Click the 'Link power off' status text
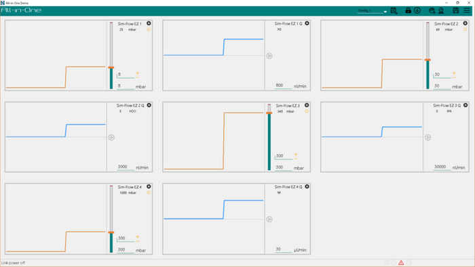Screen dimensions: 475x267 pos(13,263)
